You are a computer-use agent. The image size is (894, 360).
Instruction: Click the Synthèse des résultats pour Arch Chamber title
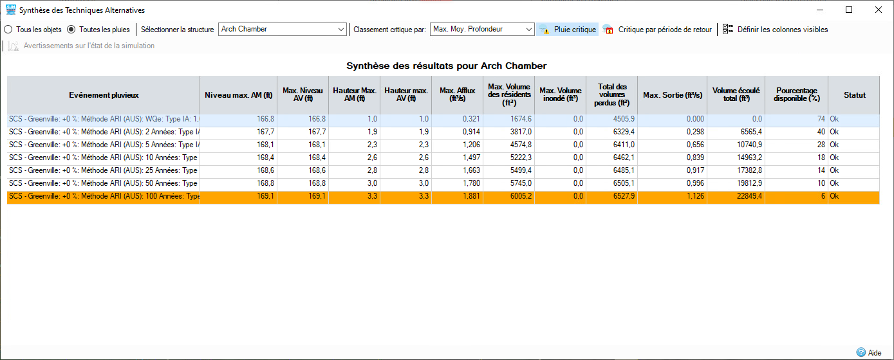[x=447, y=66]
